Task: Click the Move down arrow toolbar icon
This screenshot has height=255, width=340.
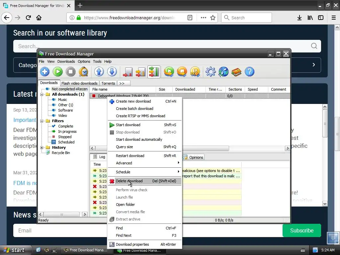Action: pos(112,72)
